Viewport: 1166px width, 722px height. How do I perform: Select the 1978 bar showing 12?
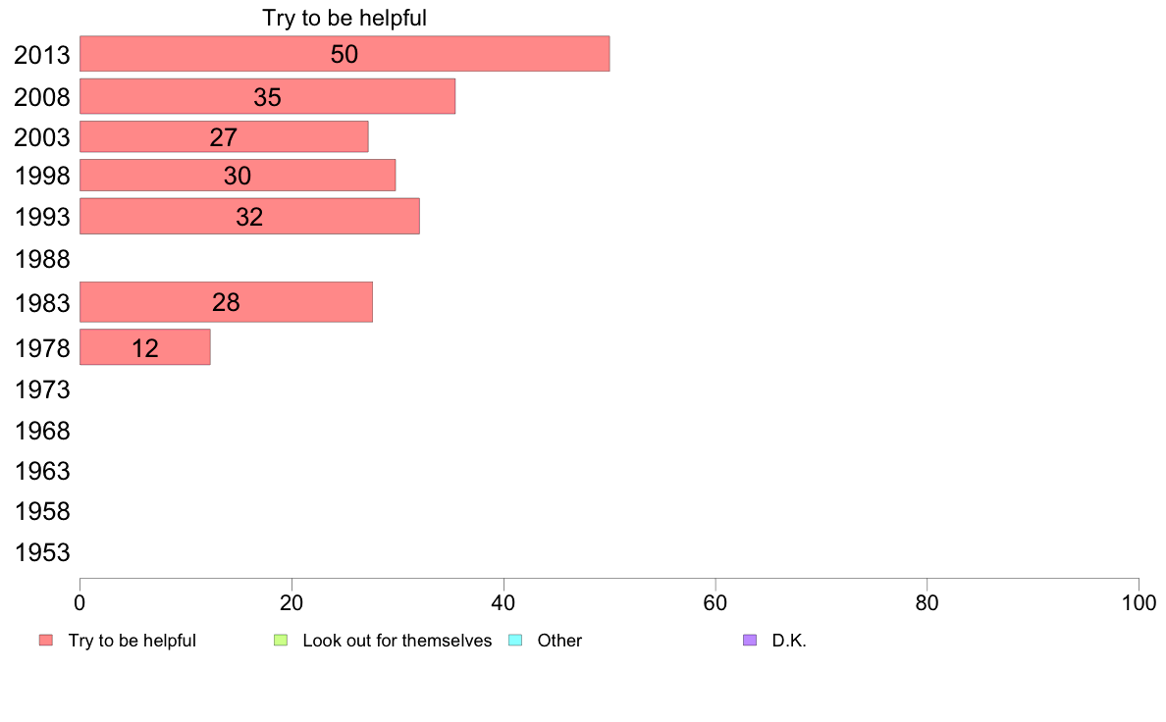click(x=145, y=347)
